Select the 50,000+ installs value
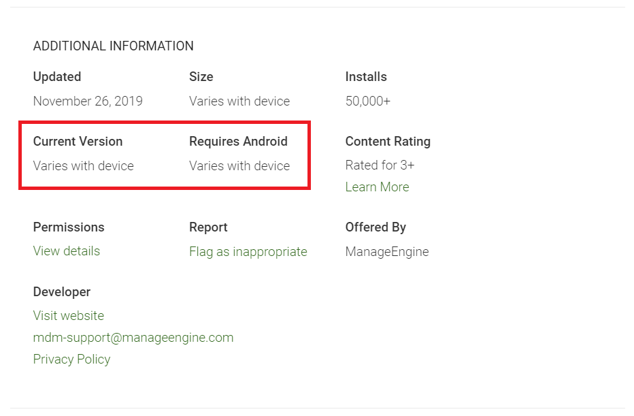 click(368, 101)
